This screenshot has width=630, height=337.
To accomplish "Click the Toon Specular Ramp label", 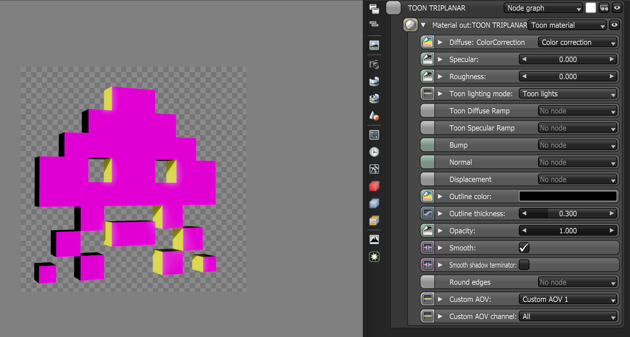I will click(x=482, y=128).
